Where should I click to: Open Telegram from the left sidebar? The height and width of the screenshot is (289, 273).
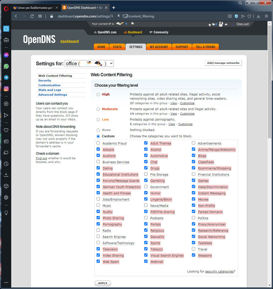(6, 77)
